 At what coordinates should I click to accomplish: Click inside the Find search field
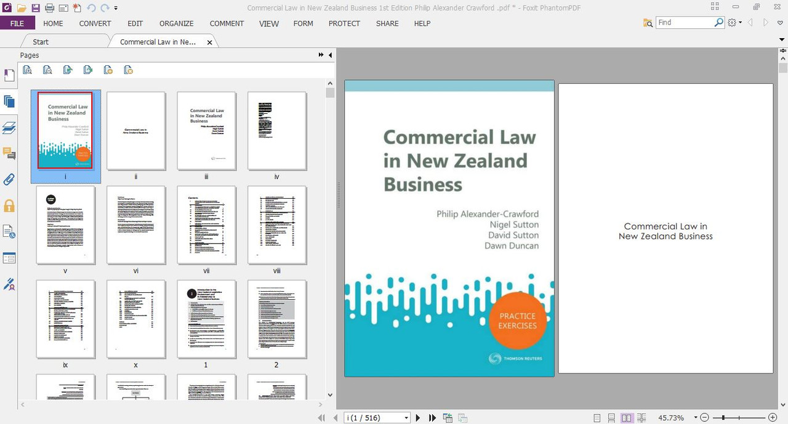click(685, 22)
